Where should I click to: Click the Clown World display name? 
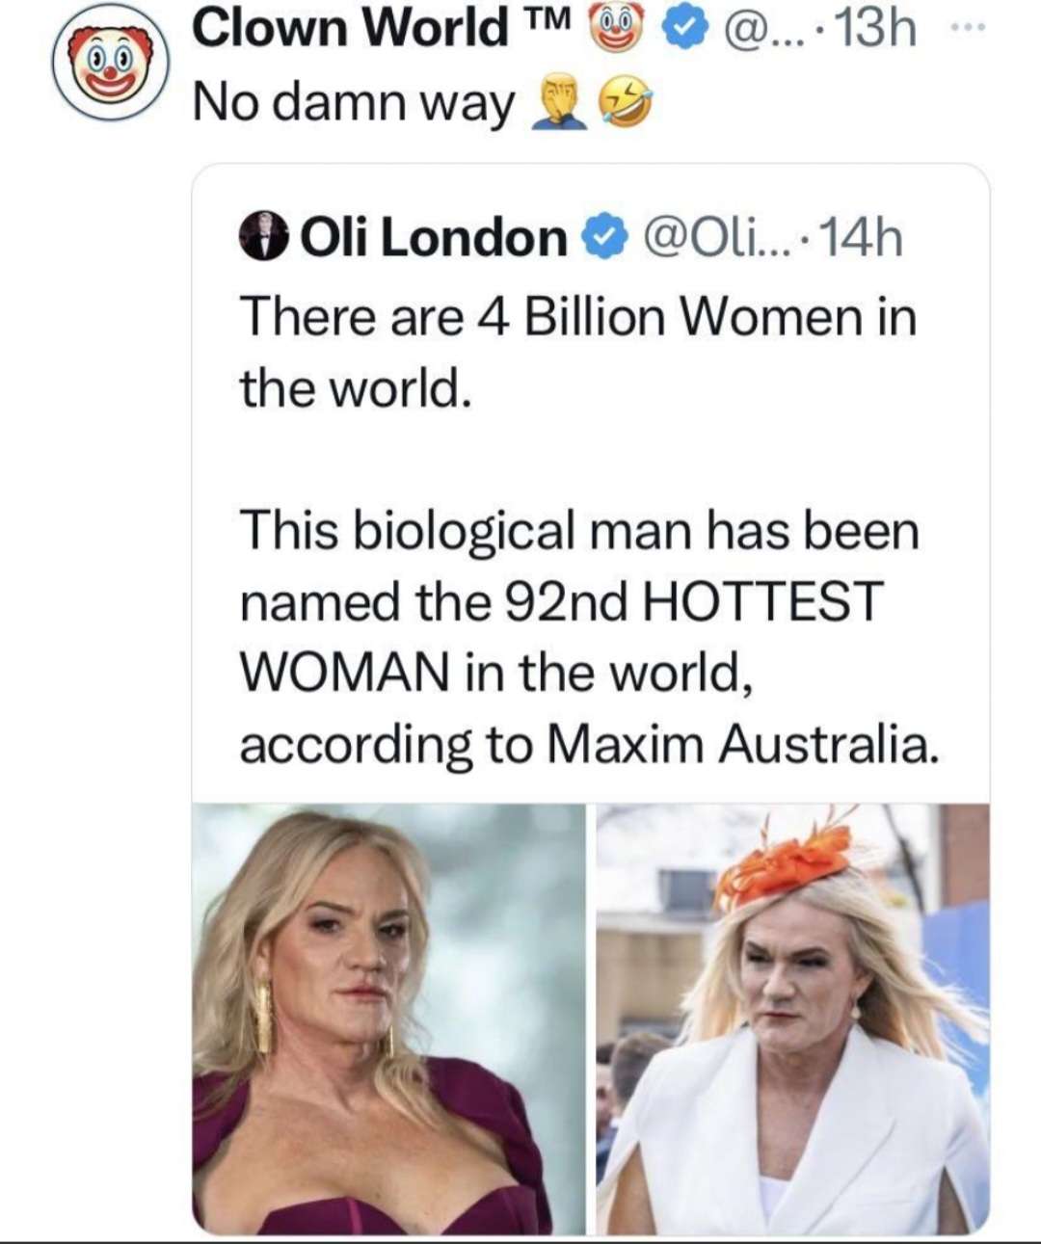350,26
